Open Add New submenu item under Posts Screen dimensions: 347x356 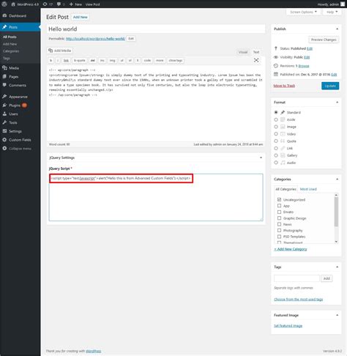(x=10, y=44)
